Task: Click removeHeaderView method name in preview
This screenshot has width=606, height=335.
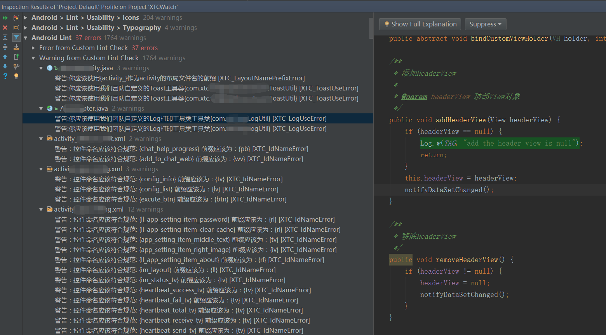Action: [x=467, y=260]
